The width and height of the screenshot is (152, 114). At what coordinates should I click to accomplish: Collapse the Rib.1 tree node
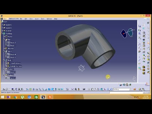4,40
